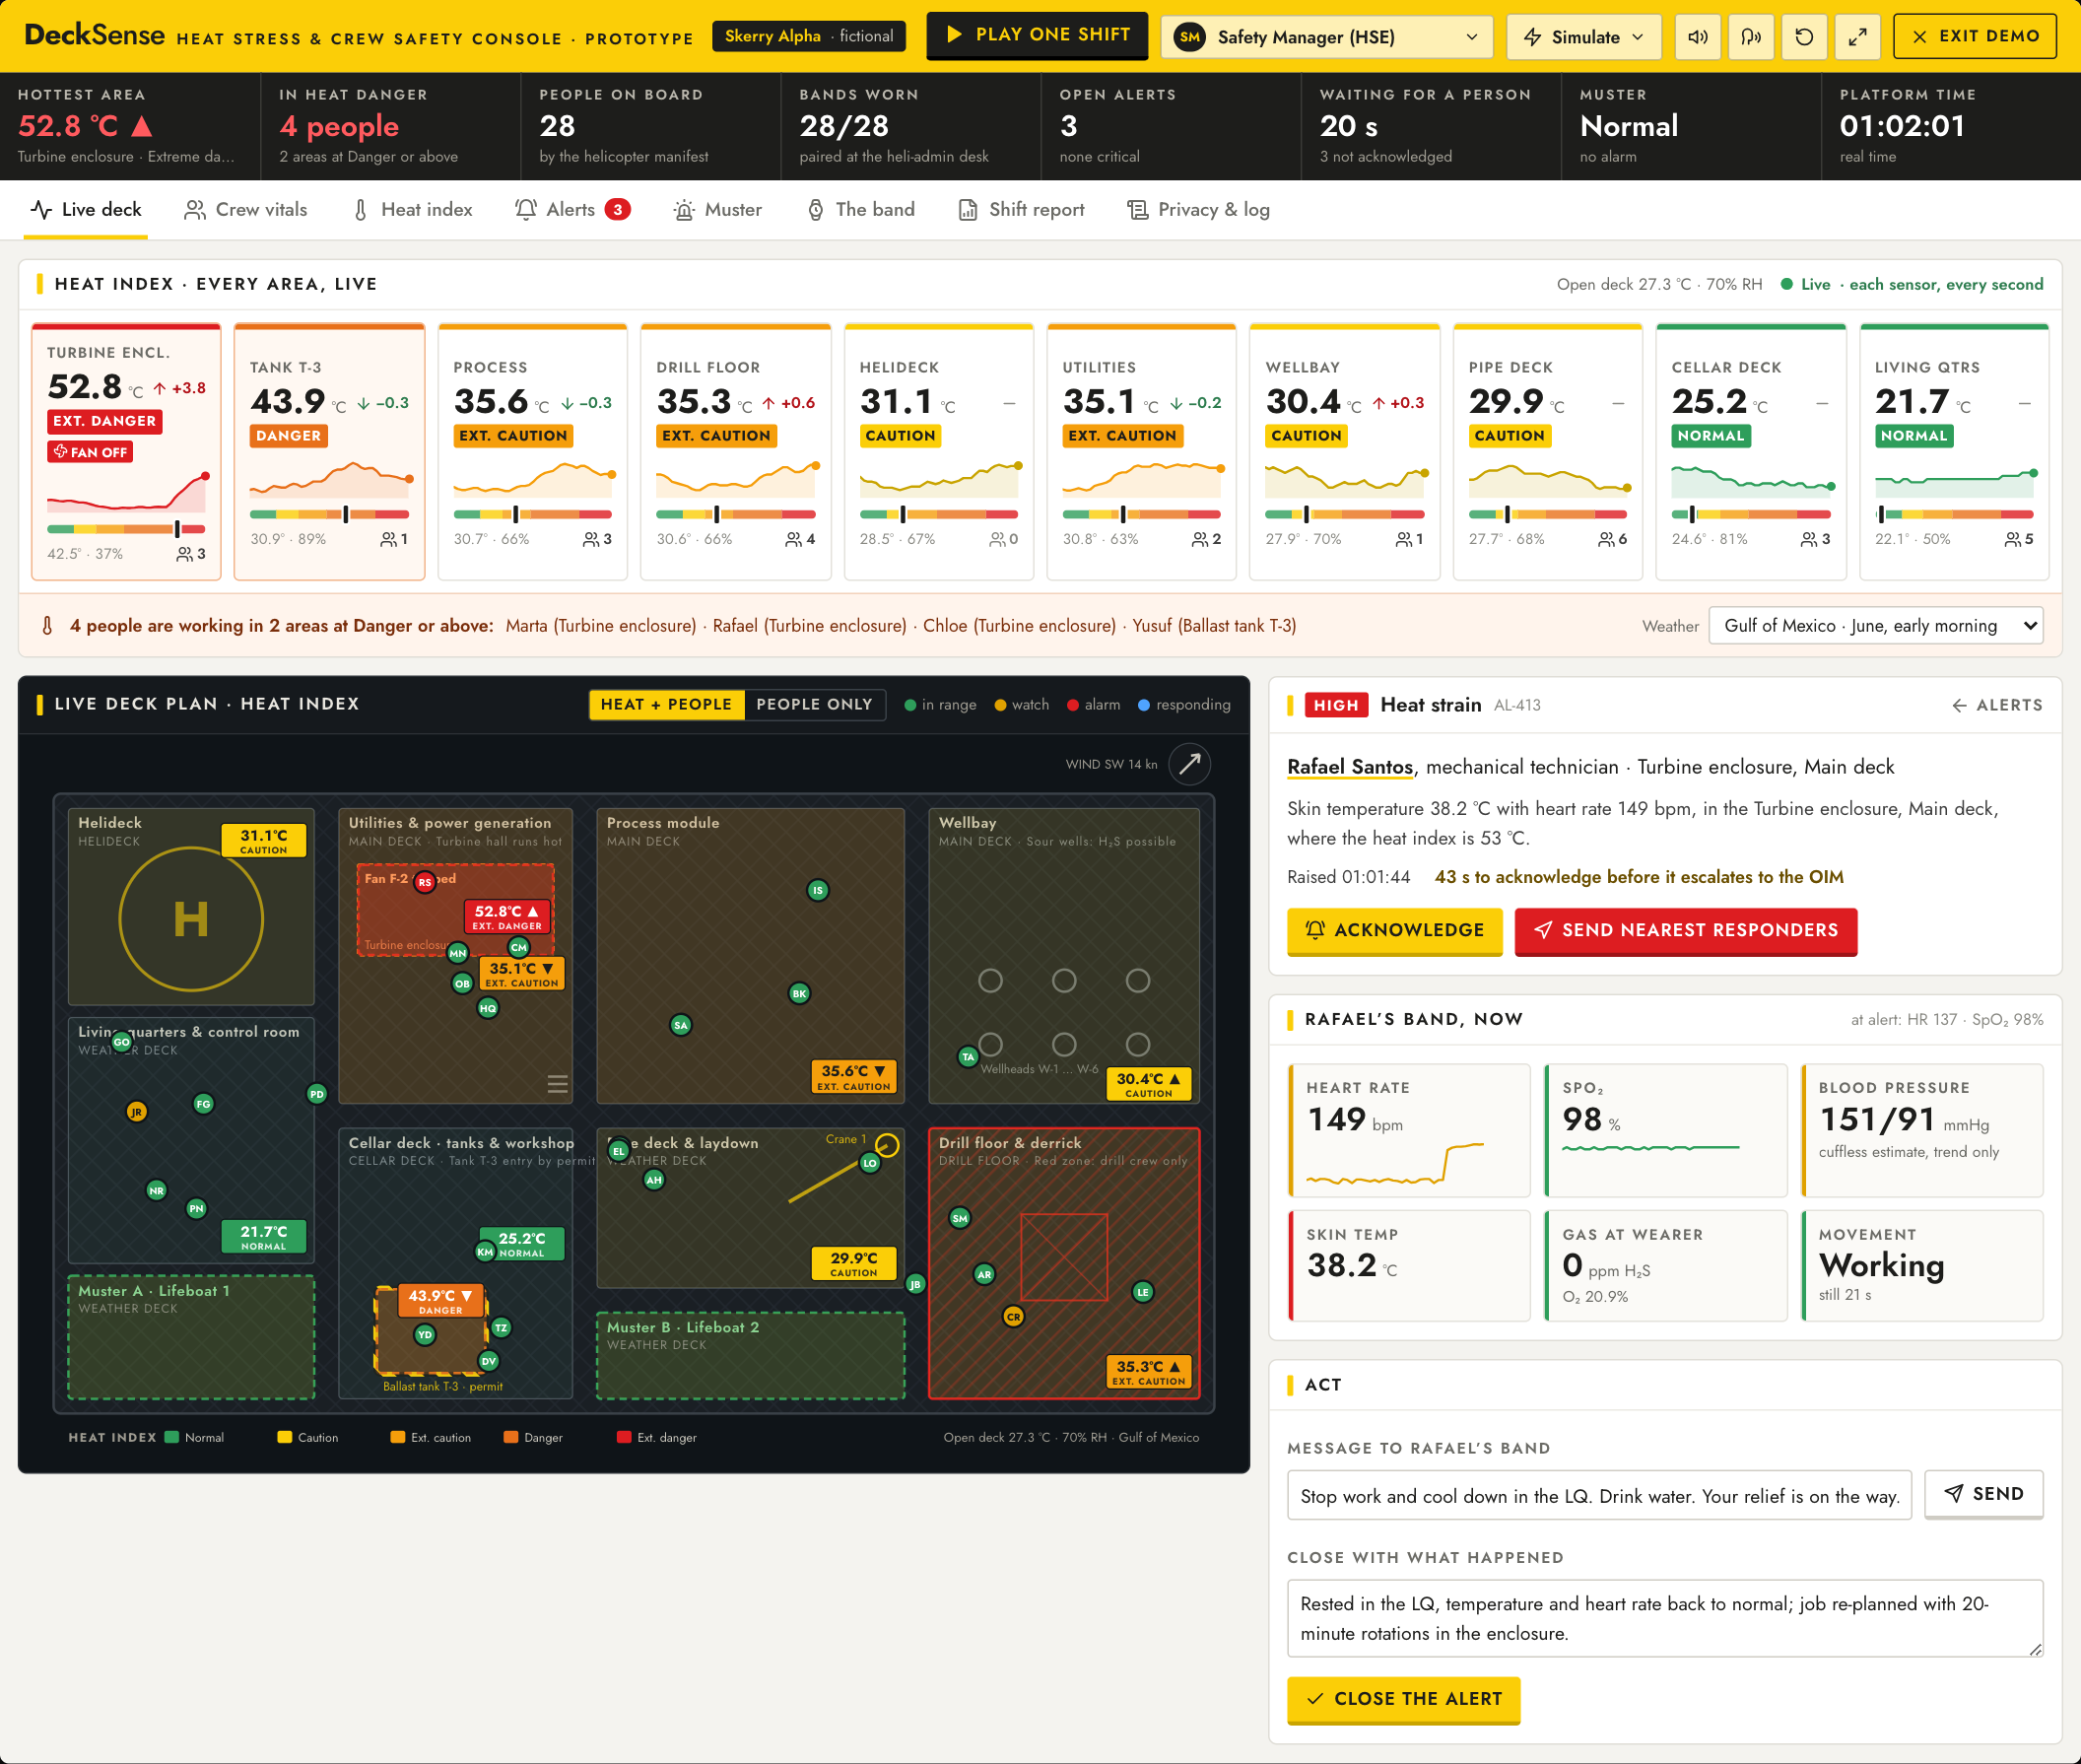Open the Safety Manager (HSE) role dropdown

pyautogui.click(x=1327, y=37)
